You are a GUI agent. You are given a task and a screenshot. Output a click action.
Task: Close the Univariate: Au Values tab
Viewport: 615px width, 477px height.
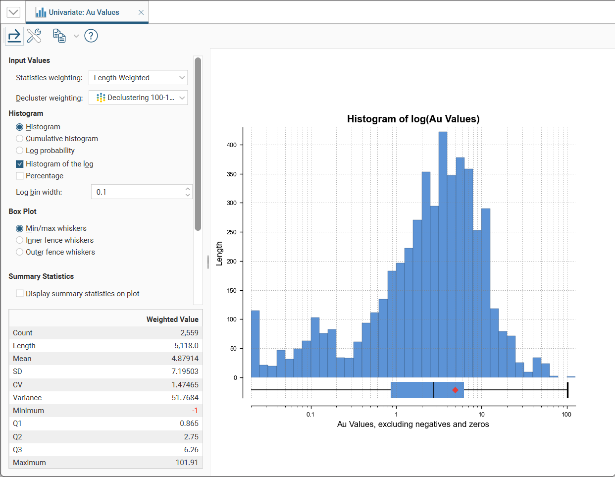pos(141,12)
